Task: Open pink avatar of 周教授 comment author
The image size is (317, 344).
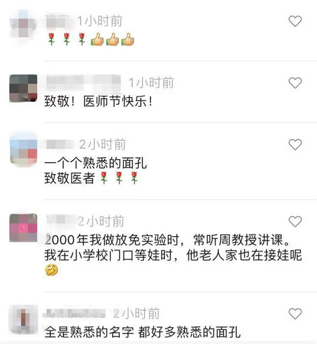Action: click(23, 227)
